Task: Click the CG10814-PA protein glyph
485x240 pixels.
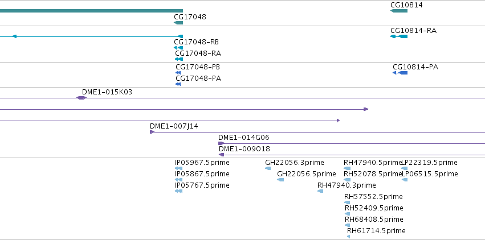Action: 400,73
